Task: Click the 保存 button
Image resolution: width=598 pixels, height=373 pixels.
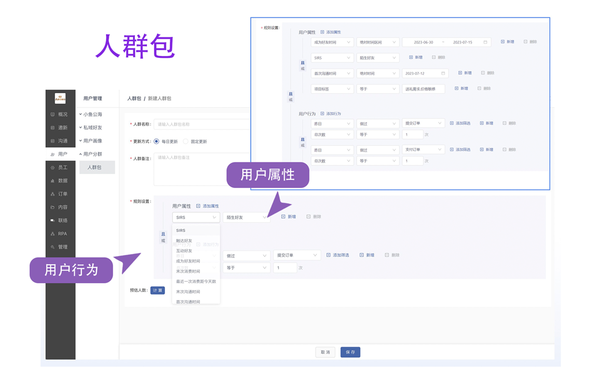Action: 350,352
